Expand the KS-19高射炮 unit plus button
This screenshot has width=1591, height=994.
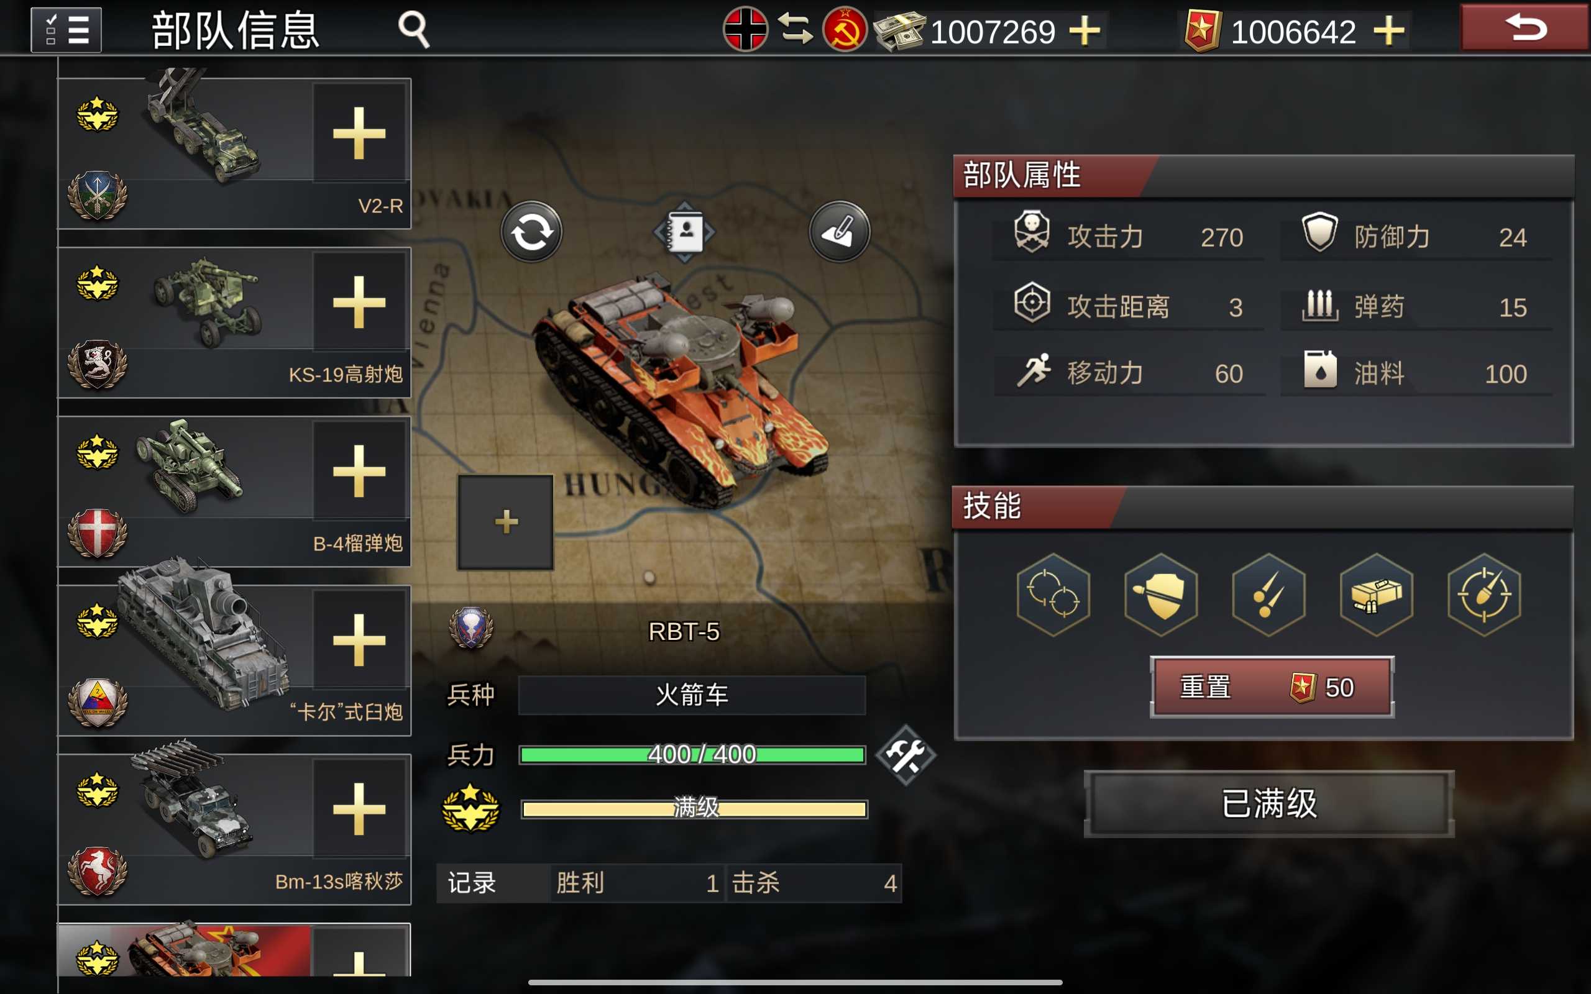[359, 303]
